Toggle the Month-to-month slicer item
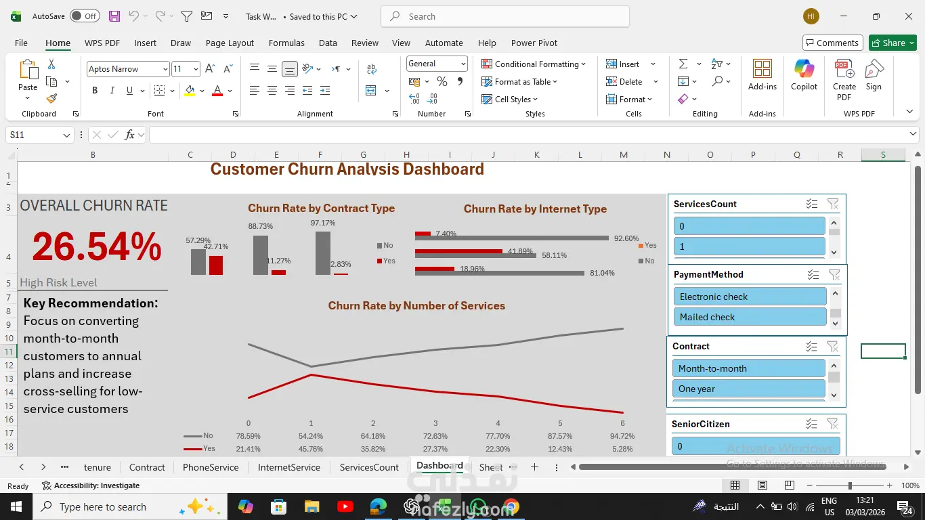The image size is (925, 520). [x=748, y=368]
